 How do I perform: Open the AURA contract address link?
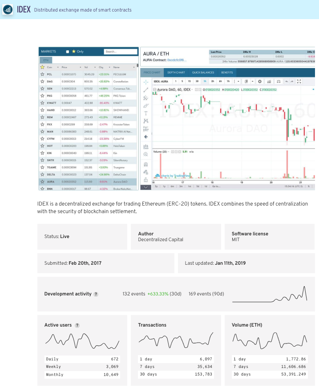click(x=177, y=60)
